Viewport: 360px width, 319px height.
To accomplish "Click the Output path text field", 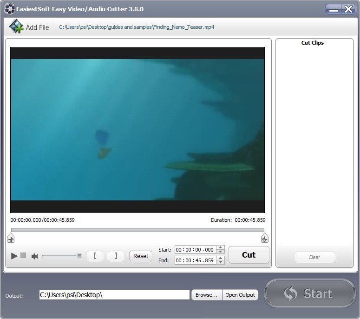I will pyautogui.click(x=114, y=295).
